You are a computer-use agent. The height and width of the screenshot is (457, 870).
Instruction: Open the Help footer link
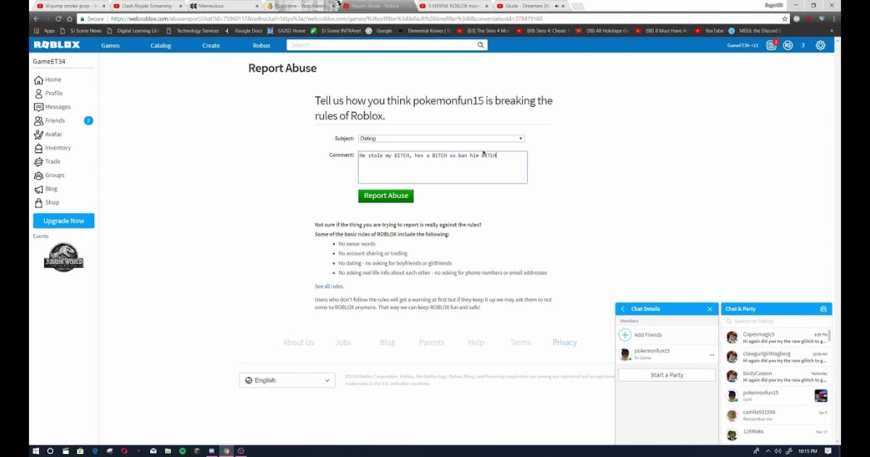point(476,342)
